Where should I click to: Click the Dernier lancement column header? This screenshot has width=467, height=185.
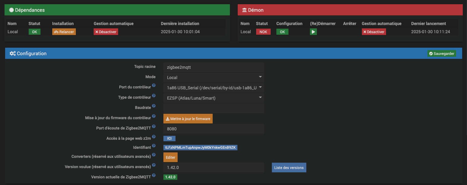coord(429,24)
